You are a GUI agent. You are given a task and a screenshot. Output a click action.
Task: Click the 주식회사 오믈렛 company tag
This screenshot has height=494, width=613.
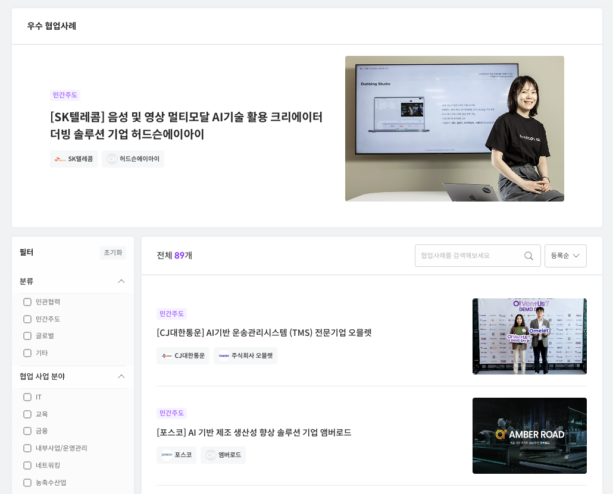point(246,355)
